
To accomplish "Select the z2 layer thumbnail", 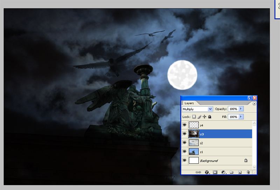I will 194,143.
